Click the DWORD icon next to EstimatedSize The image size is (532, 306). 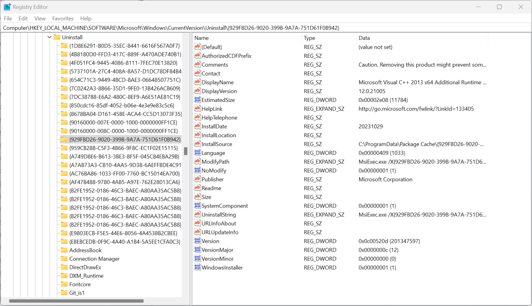(197, 100)
